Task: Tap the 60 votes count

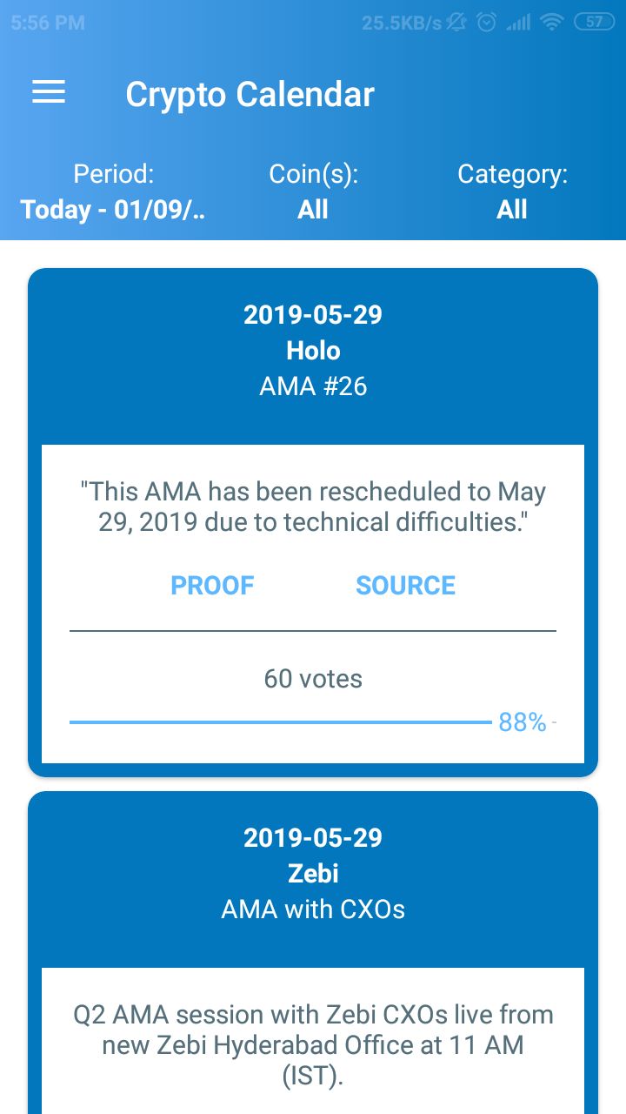Action: point(313,679)
